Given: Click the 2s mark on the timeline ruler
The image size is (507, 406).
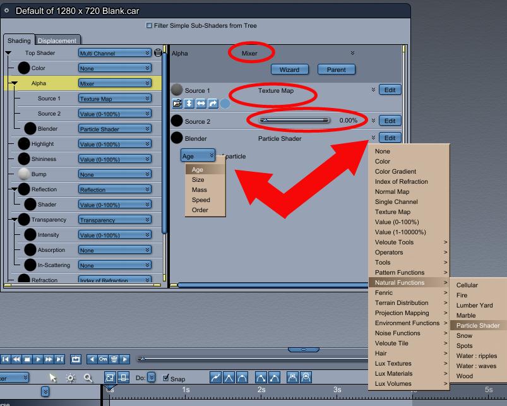Looking at the screenshot, I should pos(261,390).
